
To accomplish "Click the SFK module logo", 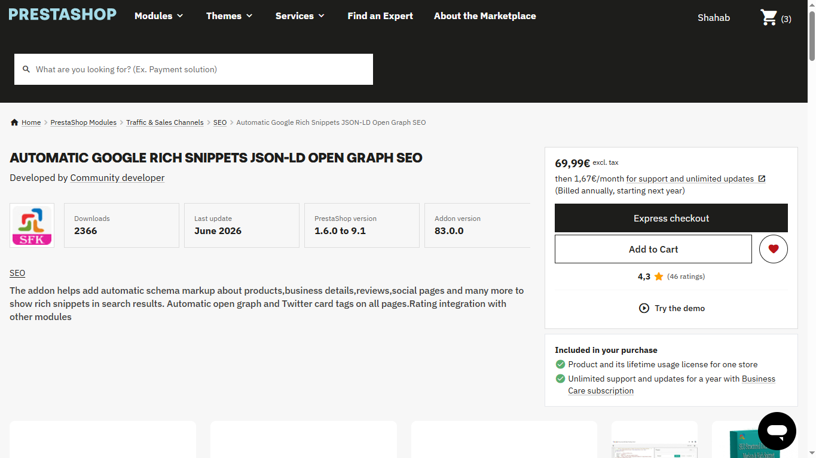I will click(32, 225).
